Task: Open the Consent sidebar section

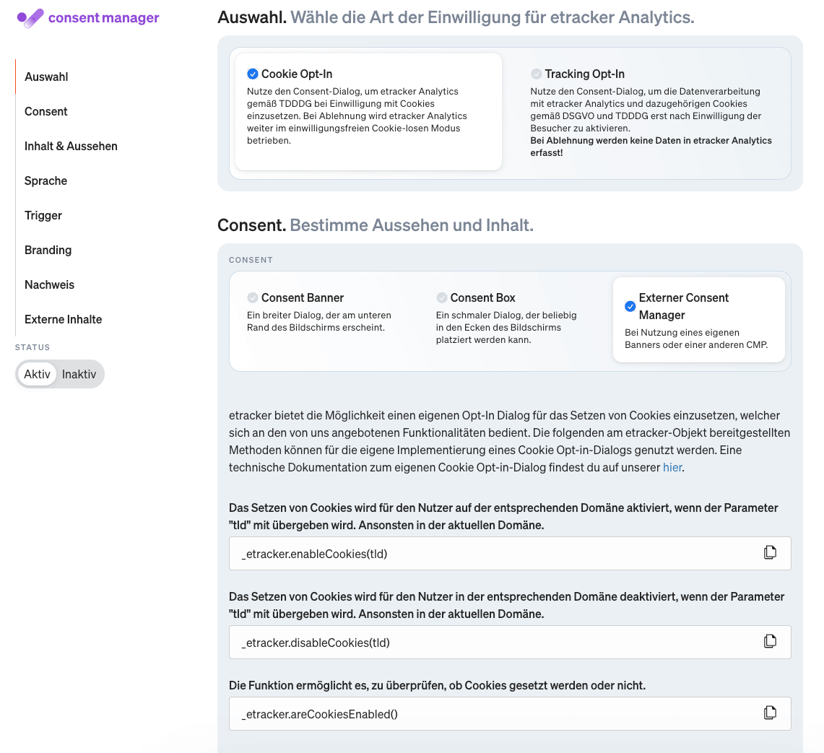Action: point(45,112)
